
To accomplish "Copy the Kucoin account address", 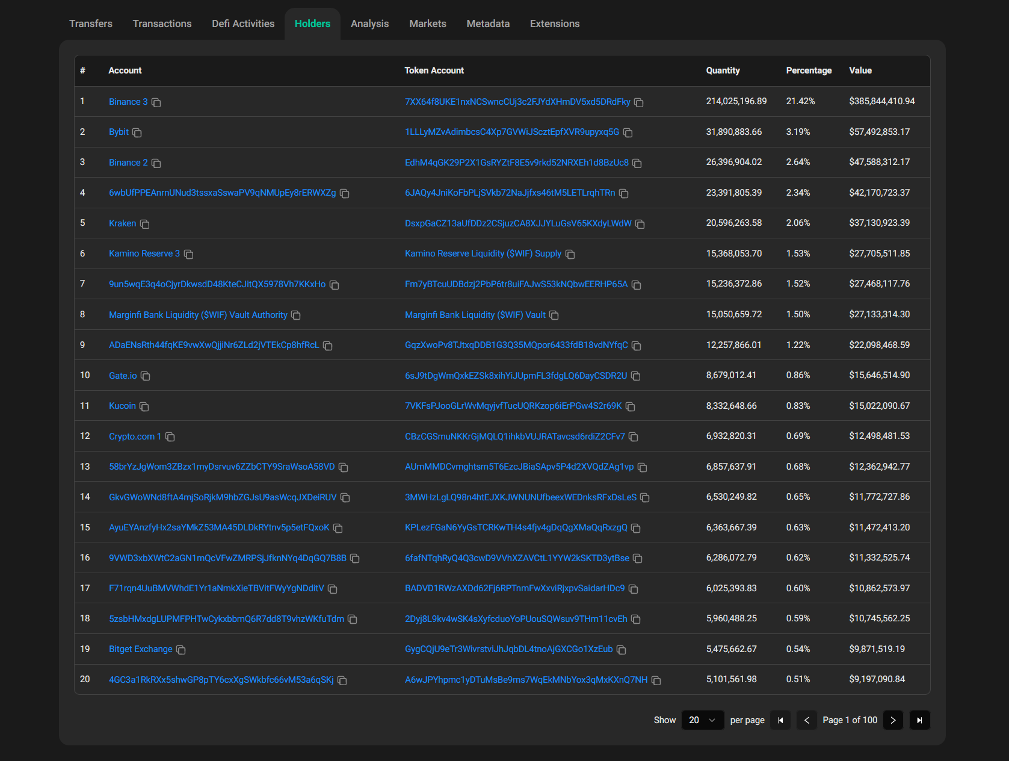I will click(x=144, y=406).
